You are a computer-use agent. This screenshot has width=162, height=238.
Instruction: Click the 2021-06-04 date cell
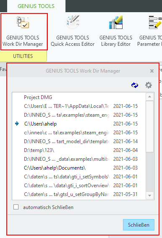(x=125, y=150)
